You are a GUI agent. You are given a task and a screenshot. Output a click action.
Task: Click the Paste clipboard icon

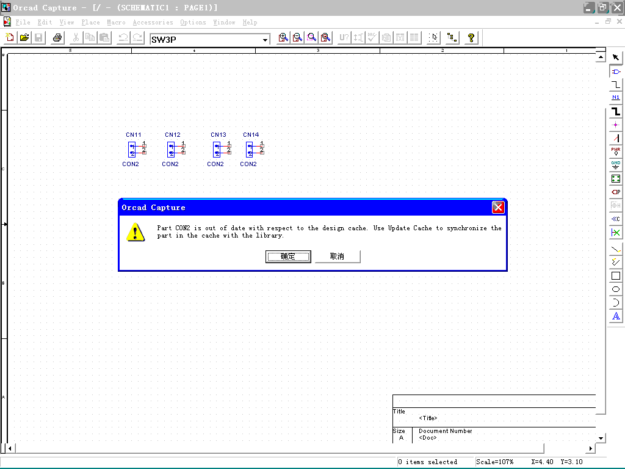tap(104, 38)
